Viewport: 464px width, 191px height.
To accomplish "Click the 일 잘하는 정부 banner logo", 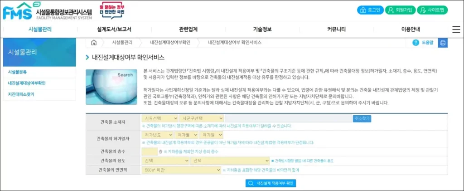I will (112, 10).
